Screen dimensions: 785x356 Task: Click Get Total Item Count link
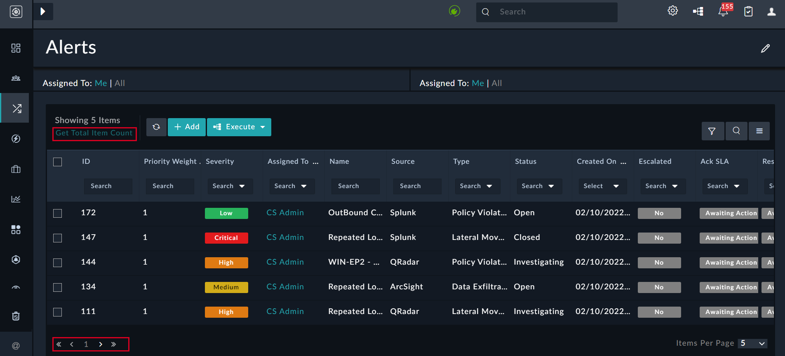[x=94, y=133]
